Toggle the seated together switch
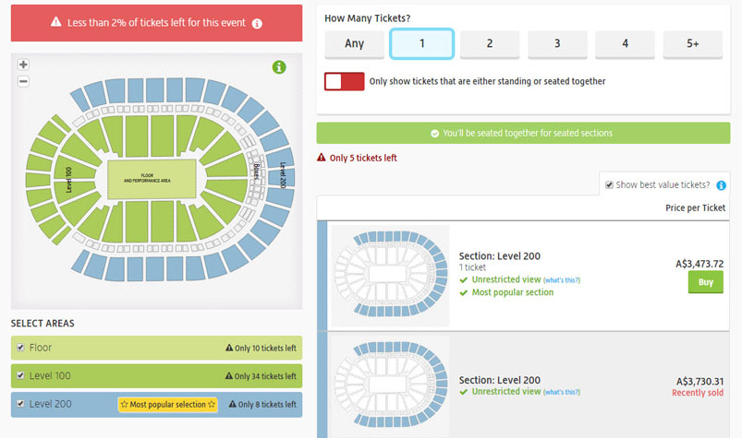 click(344, 81)
